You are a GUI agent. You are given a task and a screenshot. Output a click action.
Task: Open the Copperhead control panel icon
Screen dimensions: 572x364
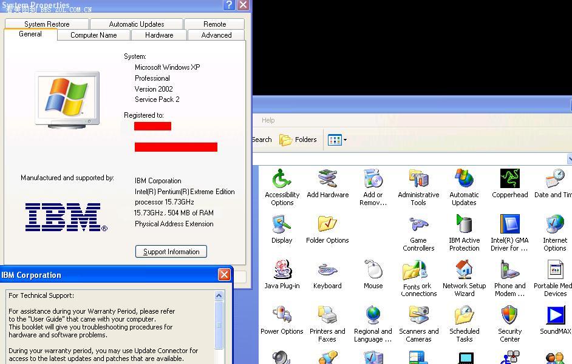coord(509,180)
